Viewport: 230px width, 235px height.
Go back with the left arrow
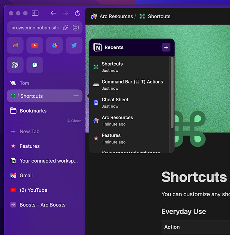click(x=53, y=13)
